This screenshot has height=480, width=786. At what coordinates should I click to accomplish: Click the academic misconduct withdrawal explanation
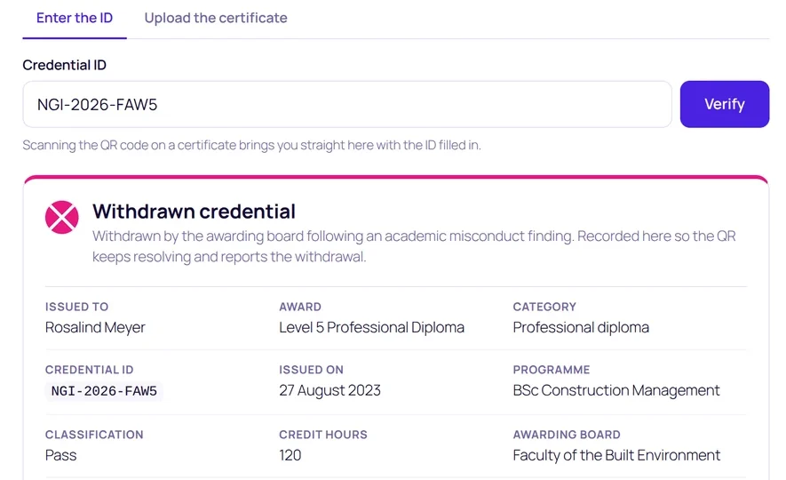coord(414,246)
